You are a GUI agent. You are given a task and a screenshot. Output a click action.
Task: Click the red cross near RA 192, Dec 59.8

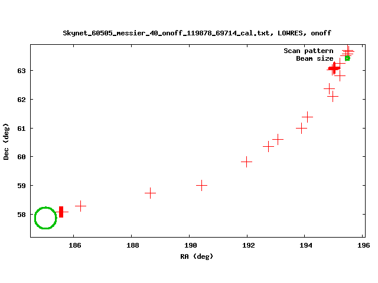tap(246, 162)
